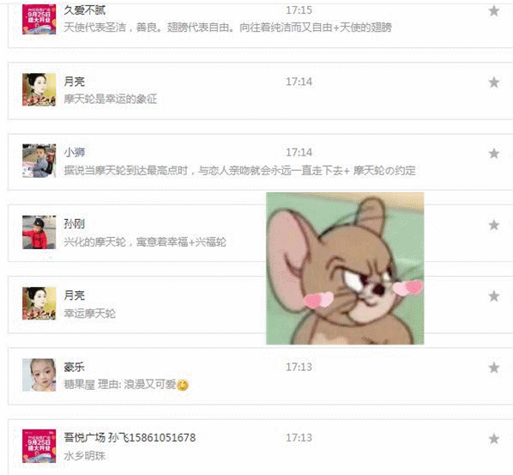This screenshot has height=475, width=513.
Task: Open the user name 吾悦广场 孙飞15861051678
Action: point(130,438)
